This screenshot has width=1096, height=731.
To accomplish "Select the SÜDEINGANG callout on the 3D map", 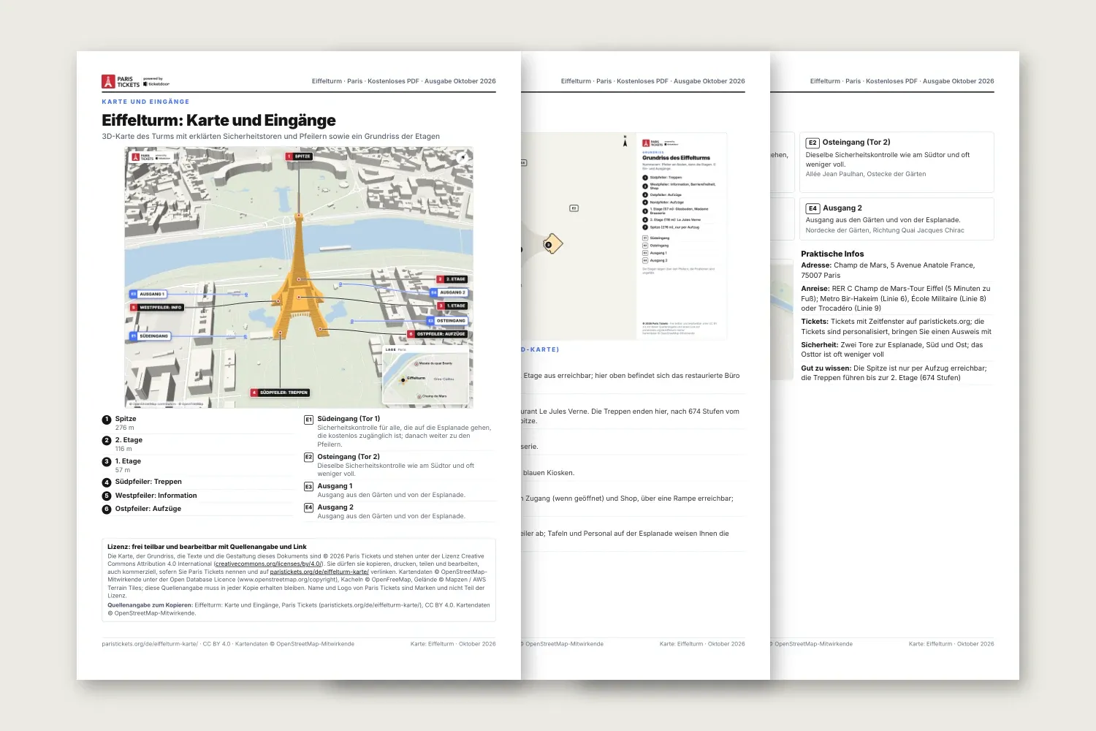I will tap(150, 336).
